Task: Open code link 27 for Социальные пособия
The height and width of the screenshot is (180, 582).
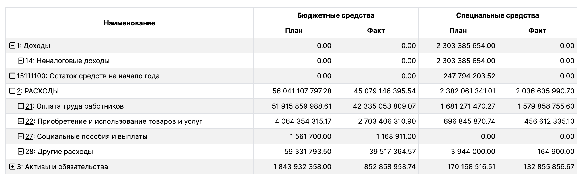Action: click(x=29, y=136)
